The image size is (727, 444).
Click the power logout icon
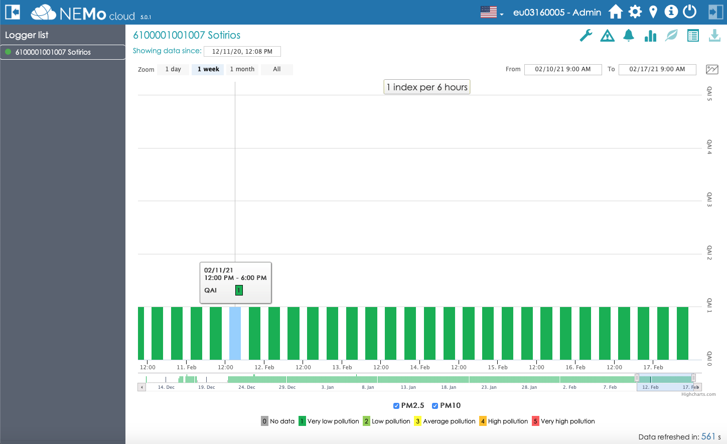coord(690,12)
